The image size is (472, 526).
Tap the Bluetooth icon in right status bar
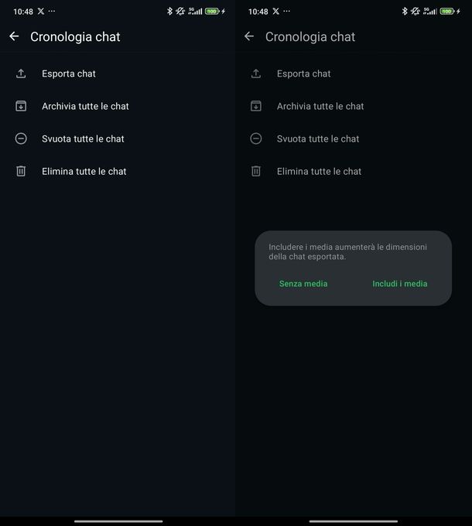(405, 12)
